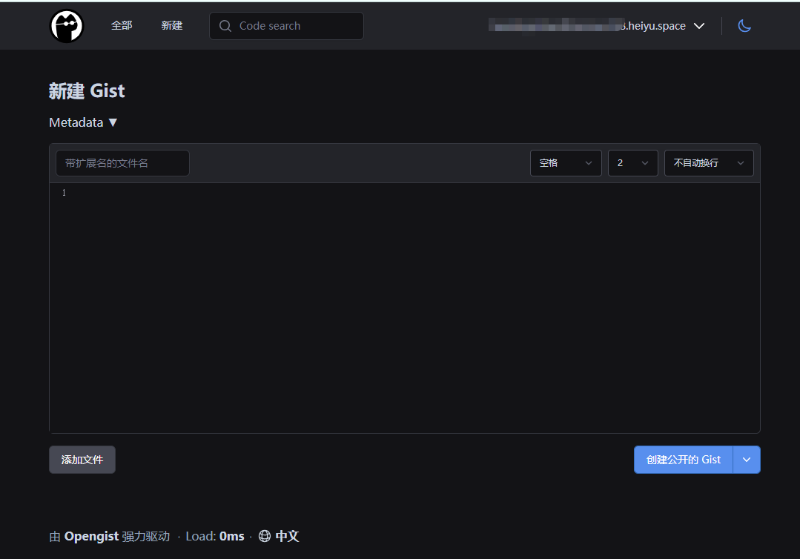Click line 1 in code editor
800x559 pixels.
[x=409, y=193]
